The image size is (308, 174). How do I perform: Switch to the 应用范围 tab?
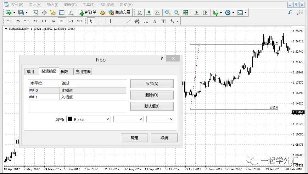pos(83,72)
